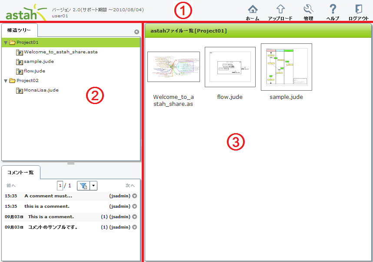
Task: Select sample.jude in the structure tree
Action: tap(39, 62)
